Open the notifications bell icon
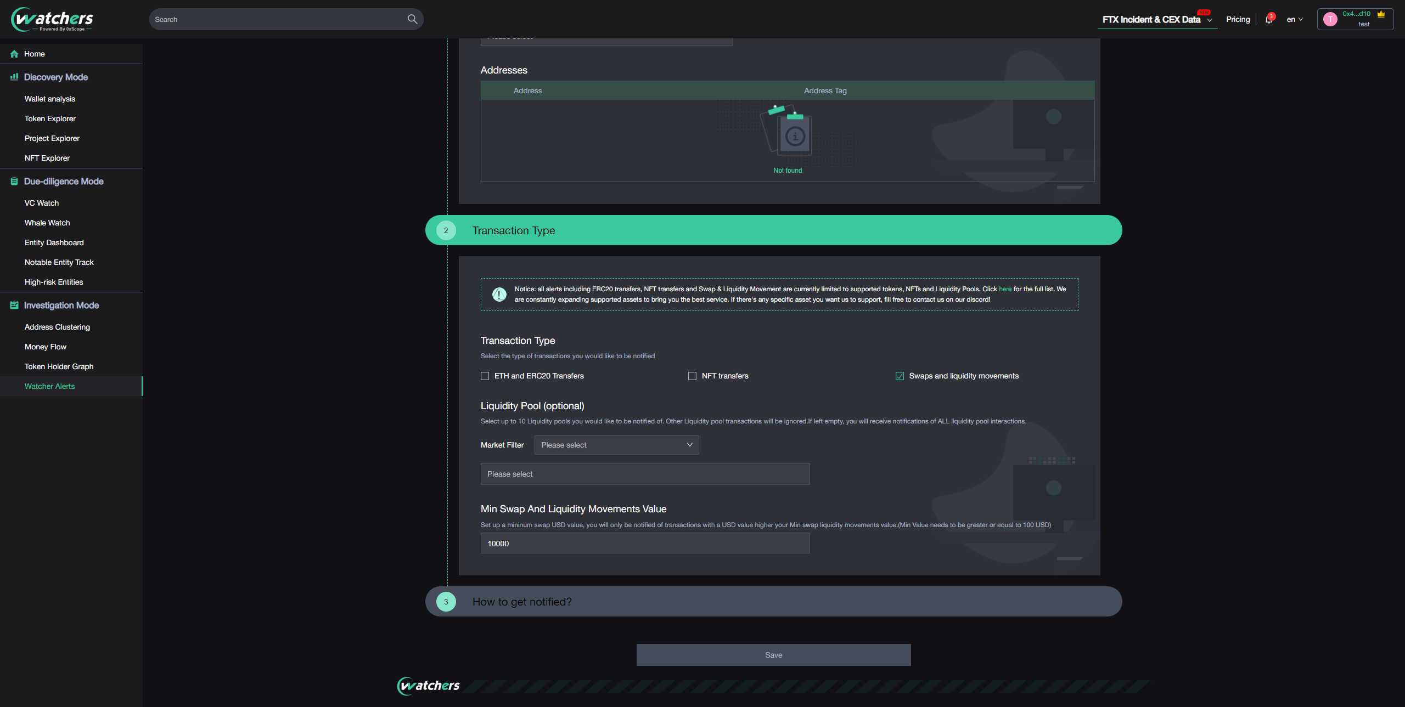Image resolution: width=1405 pixels, height=707 pixels. [x=1268, y=20]
